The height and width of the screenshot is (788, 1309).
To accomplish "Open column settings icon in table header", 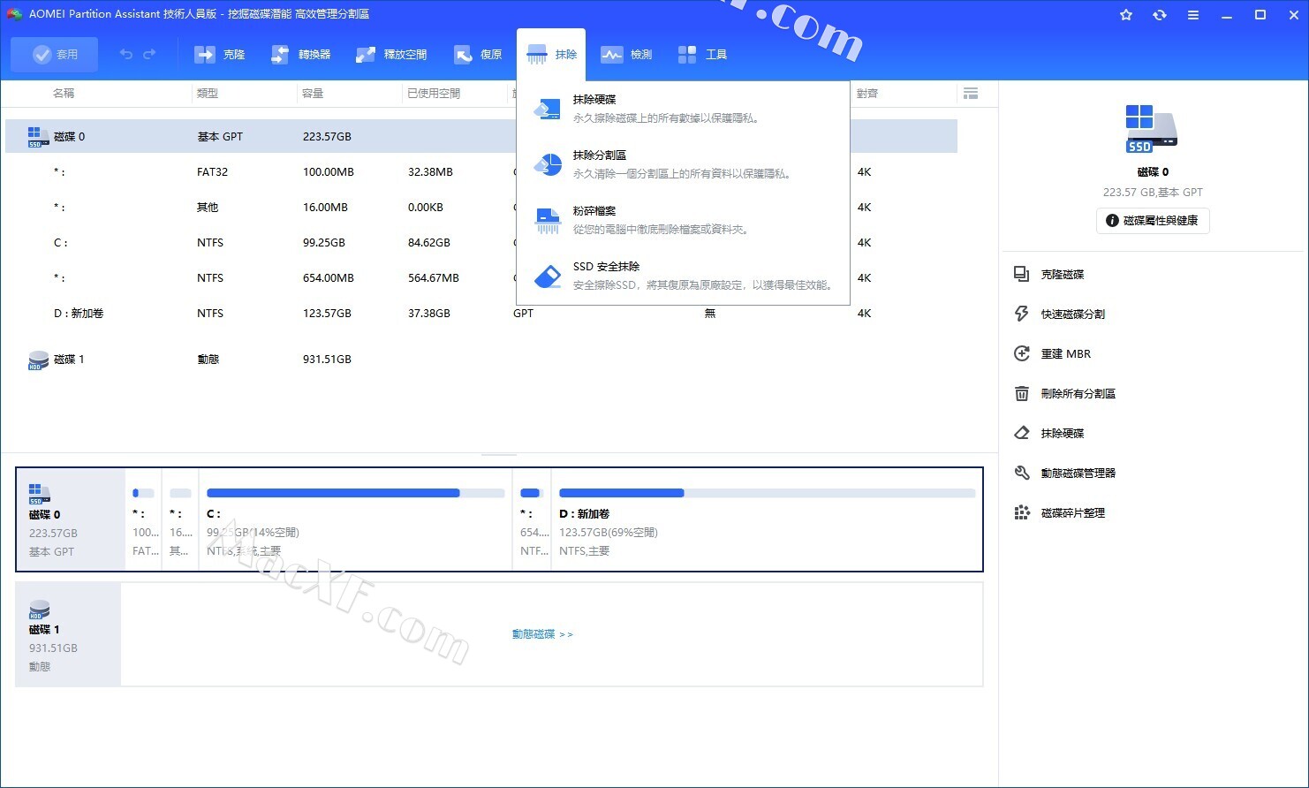I will coord(971,94).
